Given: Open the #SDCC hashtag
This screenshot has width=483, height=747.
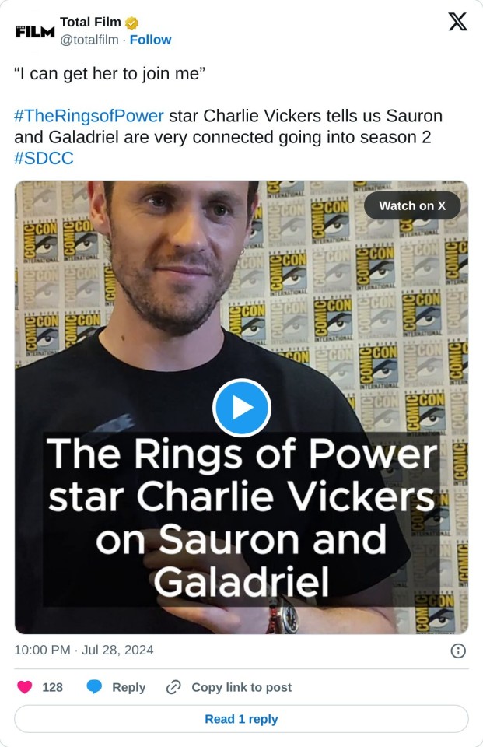Looking at the screenshot, I should pyautogui.click(x=44, y=158).
